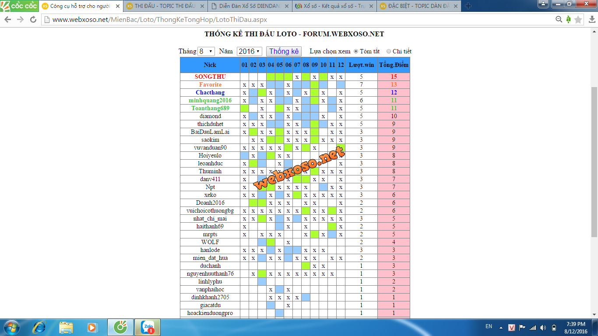Viewport: 598px width, 336px height.
Task: Click the page's vertical scrollbar thumb
Action: pyautogui.click(x=594, y=162)
